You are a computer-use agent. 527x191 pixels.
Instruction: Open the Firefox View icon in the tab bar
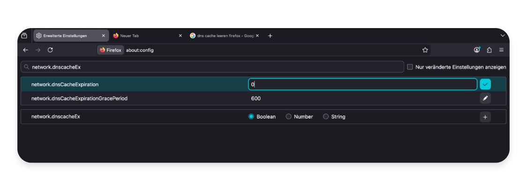[24, 36]
